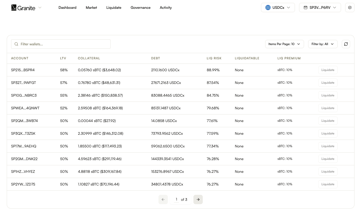This screenshot has width=362, height=214.
Task: Open the Governance tab
Action: pyautogui.click(x=141, y=8)
